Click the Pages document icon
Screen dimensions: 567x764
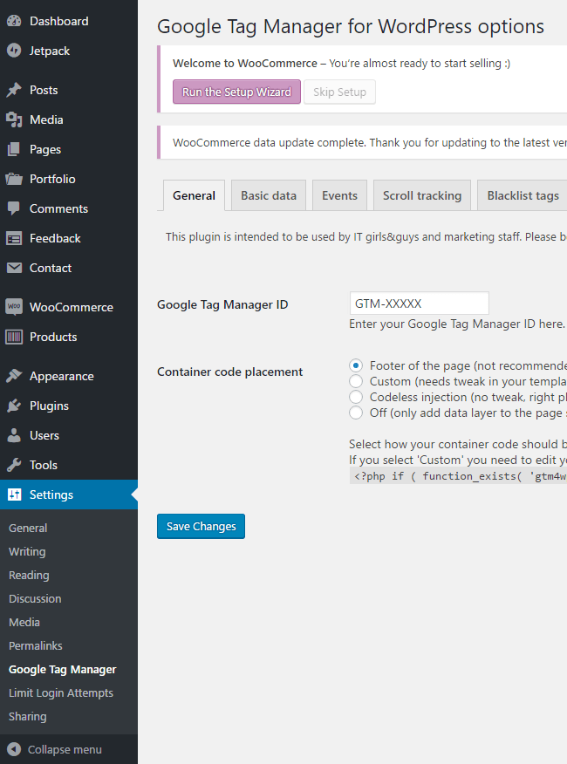coord(14,150)
